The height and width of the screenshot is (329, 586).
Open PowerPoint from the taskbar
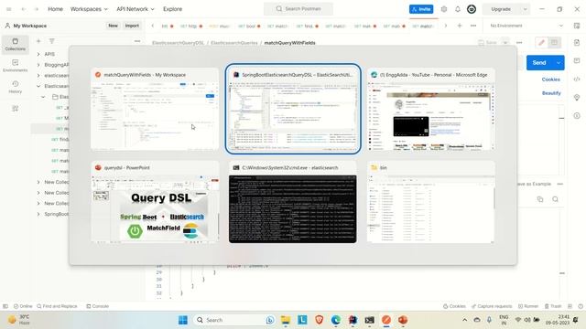click(403, 320)
